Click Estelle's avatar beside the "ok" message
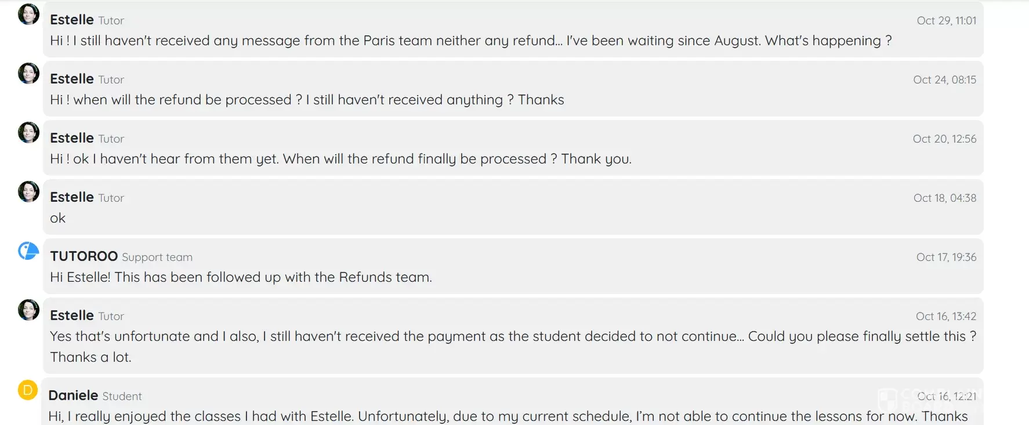The image size is (1029, 425). tap(28, 192)
